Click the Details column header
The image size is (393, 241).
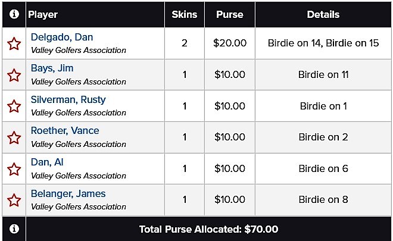323,14
